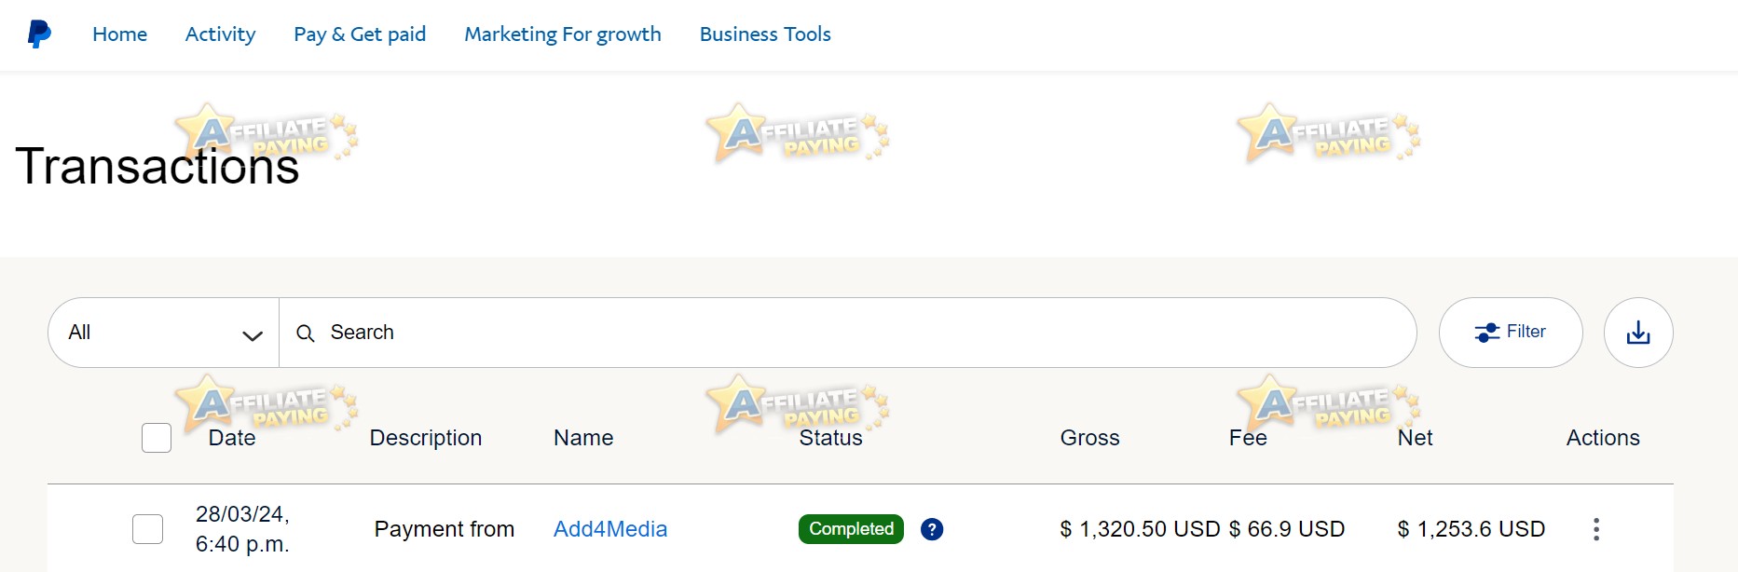The width and height of the screenshot is (1738, 572).
Task: Click the Date column header
Action: click(x=232, y=438)
